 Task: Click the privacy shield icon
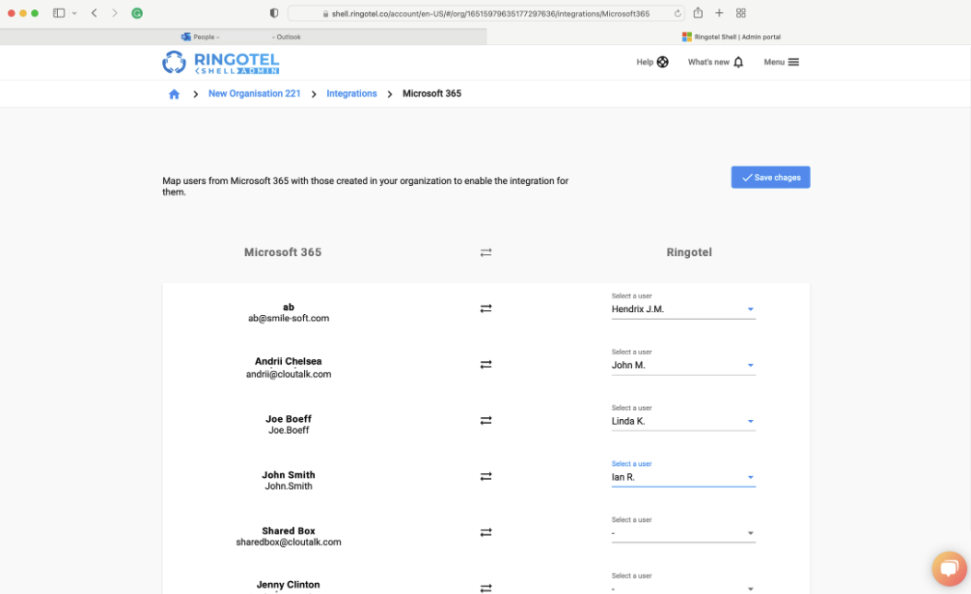pyautogui.click(x=274, y=13)
